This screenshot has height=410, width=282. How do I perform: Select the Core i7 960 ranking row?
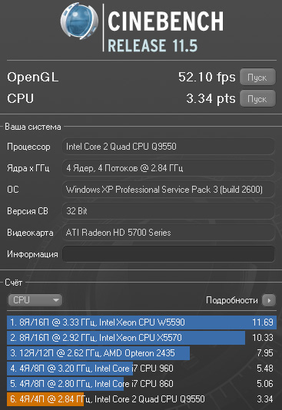(x=141, y=369)
